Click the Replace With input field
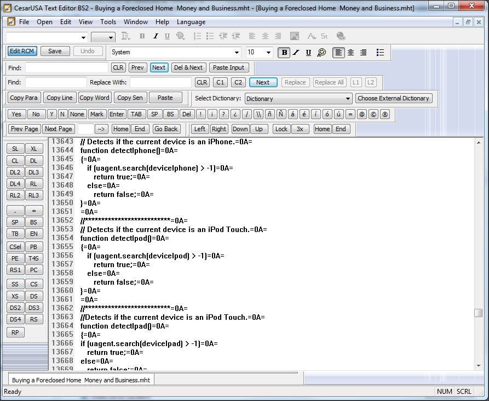 (160, 82)
